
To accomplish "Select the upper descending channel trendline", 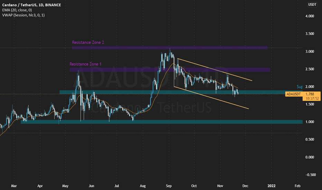I will (215, 70).
